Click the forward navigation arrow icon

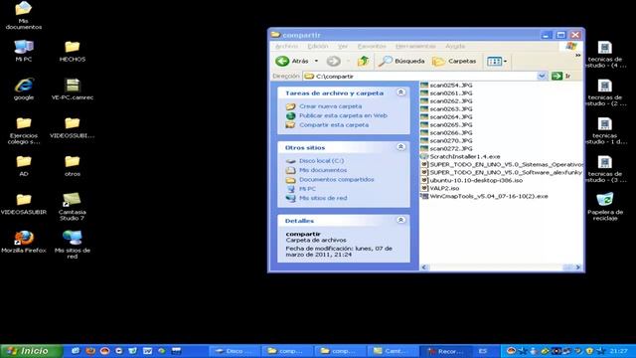[334, 62]
